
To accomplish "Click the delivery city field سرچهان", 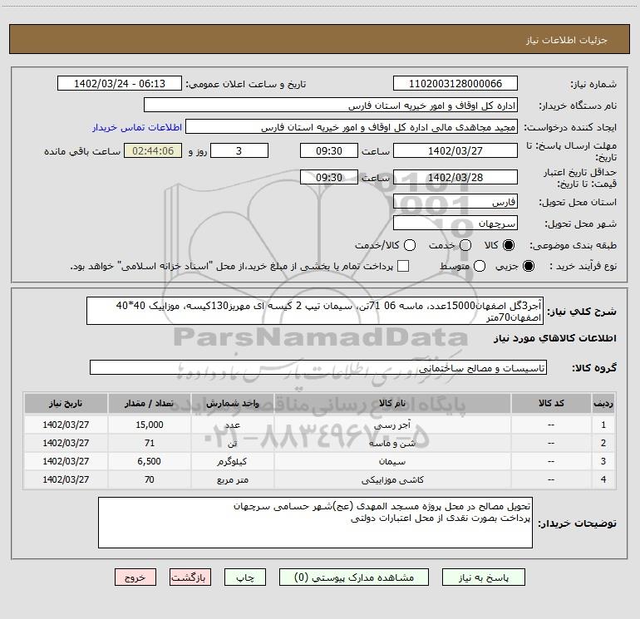I will coord(455,223).
